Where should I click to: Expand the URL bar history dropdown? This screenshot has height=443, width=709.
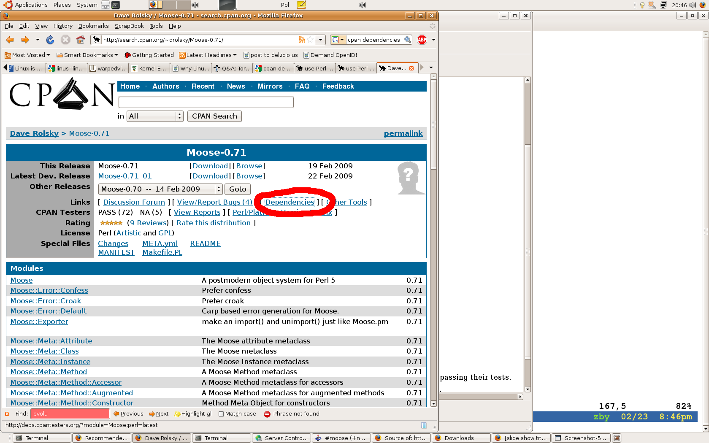pos(321,40)
